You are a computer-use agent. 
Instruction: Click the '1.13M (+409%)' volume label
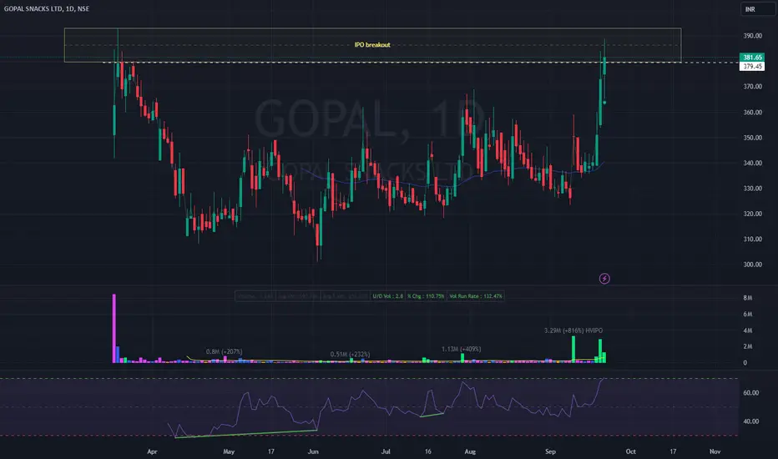coord(461,349)
